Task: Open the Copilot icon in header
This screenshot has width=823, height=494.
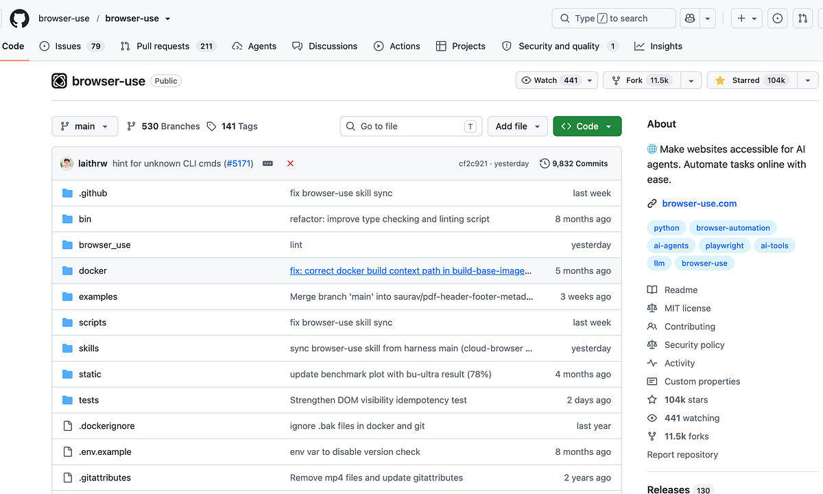Action: coord(691,19)
